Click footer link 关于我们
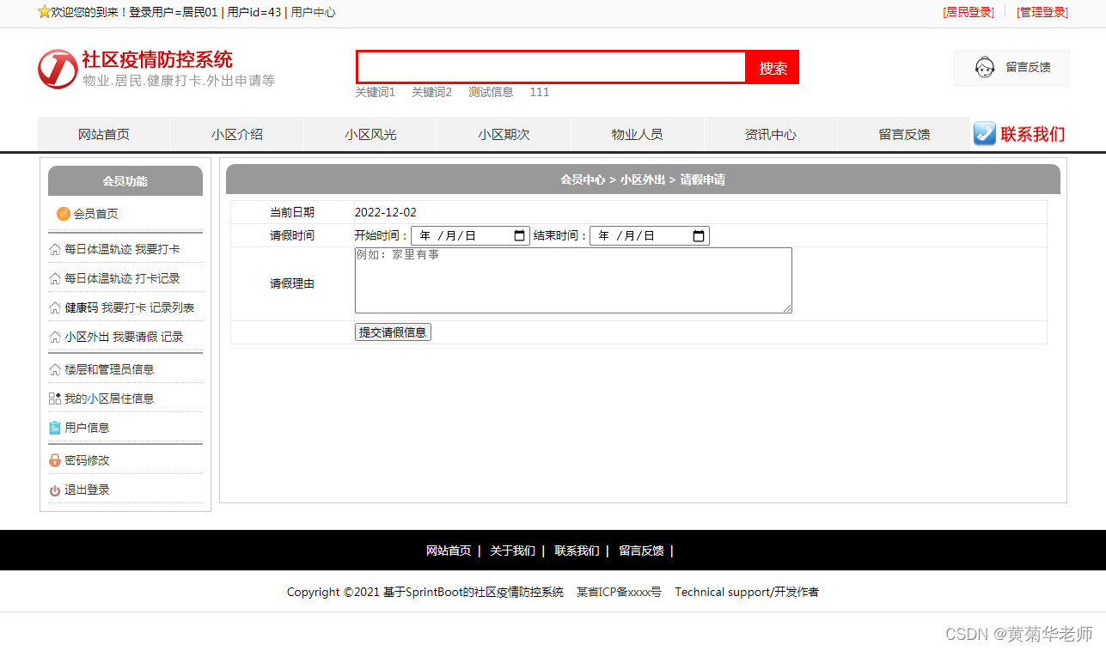The width and height of the screenshot is (1106, 651). 512,551
